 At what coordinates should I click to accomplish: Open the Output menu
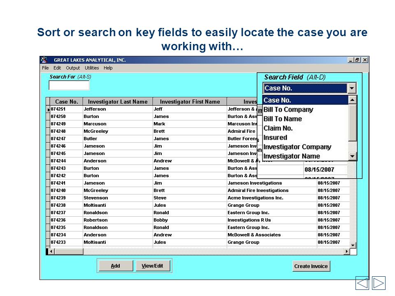73,68
